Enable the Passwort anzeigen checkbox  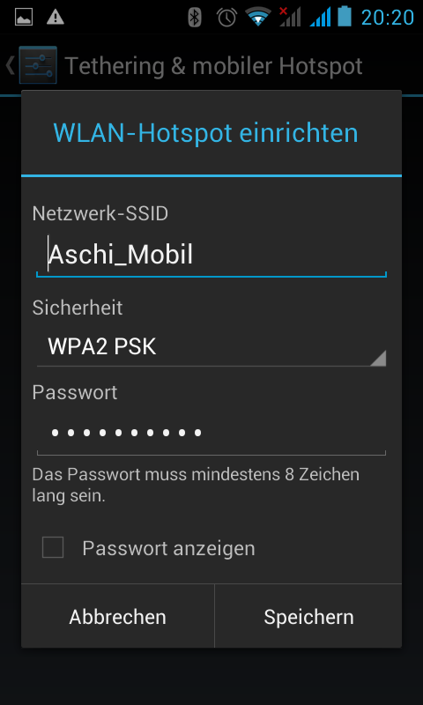(x=53, y=547)
